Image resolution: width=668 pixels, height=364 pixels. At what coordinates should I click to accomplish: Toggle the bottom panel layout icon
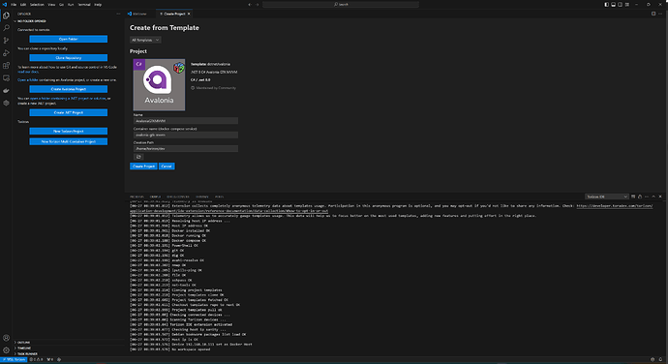tap(614, 4)
